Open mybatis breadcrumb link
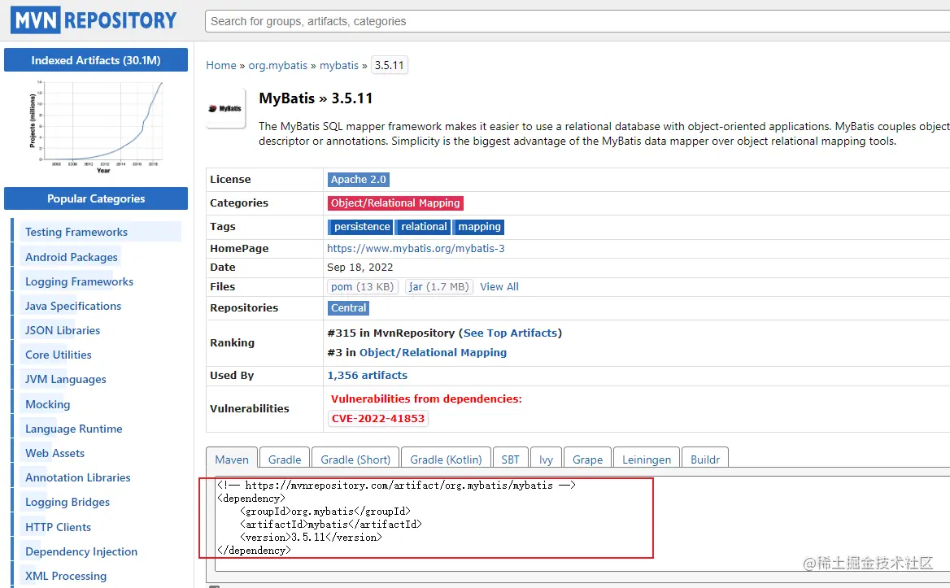 pyautogui.click(x=339, y=65)
